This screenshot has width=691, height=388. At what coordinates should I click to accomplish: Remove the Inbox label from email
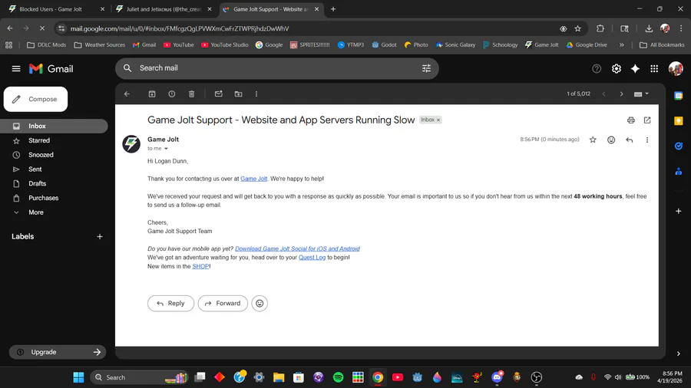tap(438, 120)
